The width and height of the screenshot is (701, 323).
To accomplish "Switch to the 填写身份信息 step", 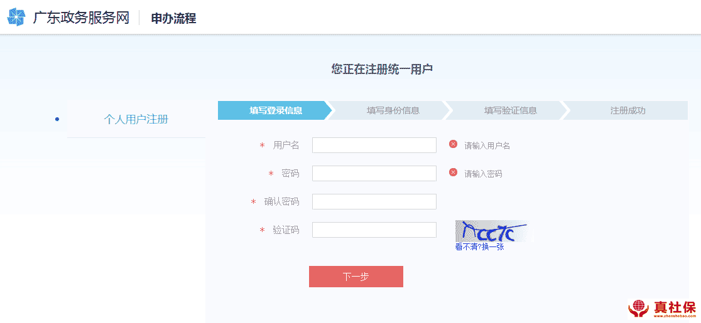I will (x=393, y=110).
